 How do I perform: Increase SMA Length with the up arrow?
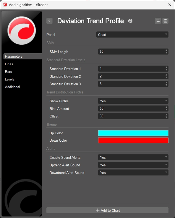coord(166,50)
